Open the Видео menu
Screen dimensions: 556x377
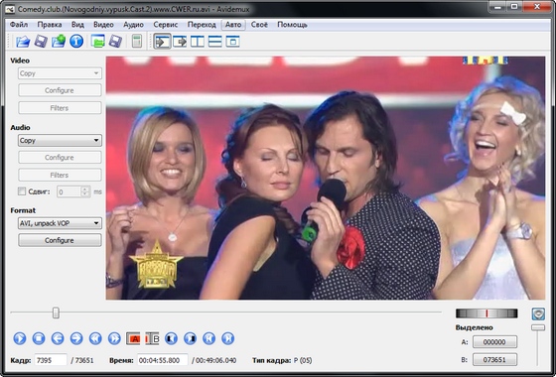(x=103, y=25)
